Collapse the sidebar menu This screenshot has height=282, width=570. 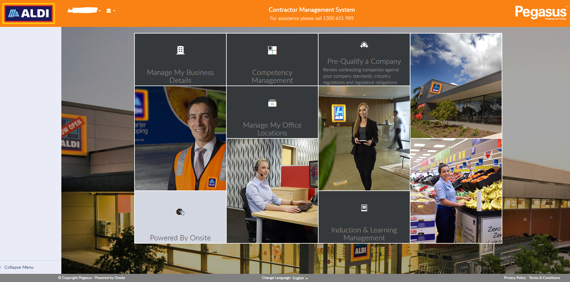(x=17, y=267)
